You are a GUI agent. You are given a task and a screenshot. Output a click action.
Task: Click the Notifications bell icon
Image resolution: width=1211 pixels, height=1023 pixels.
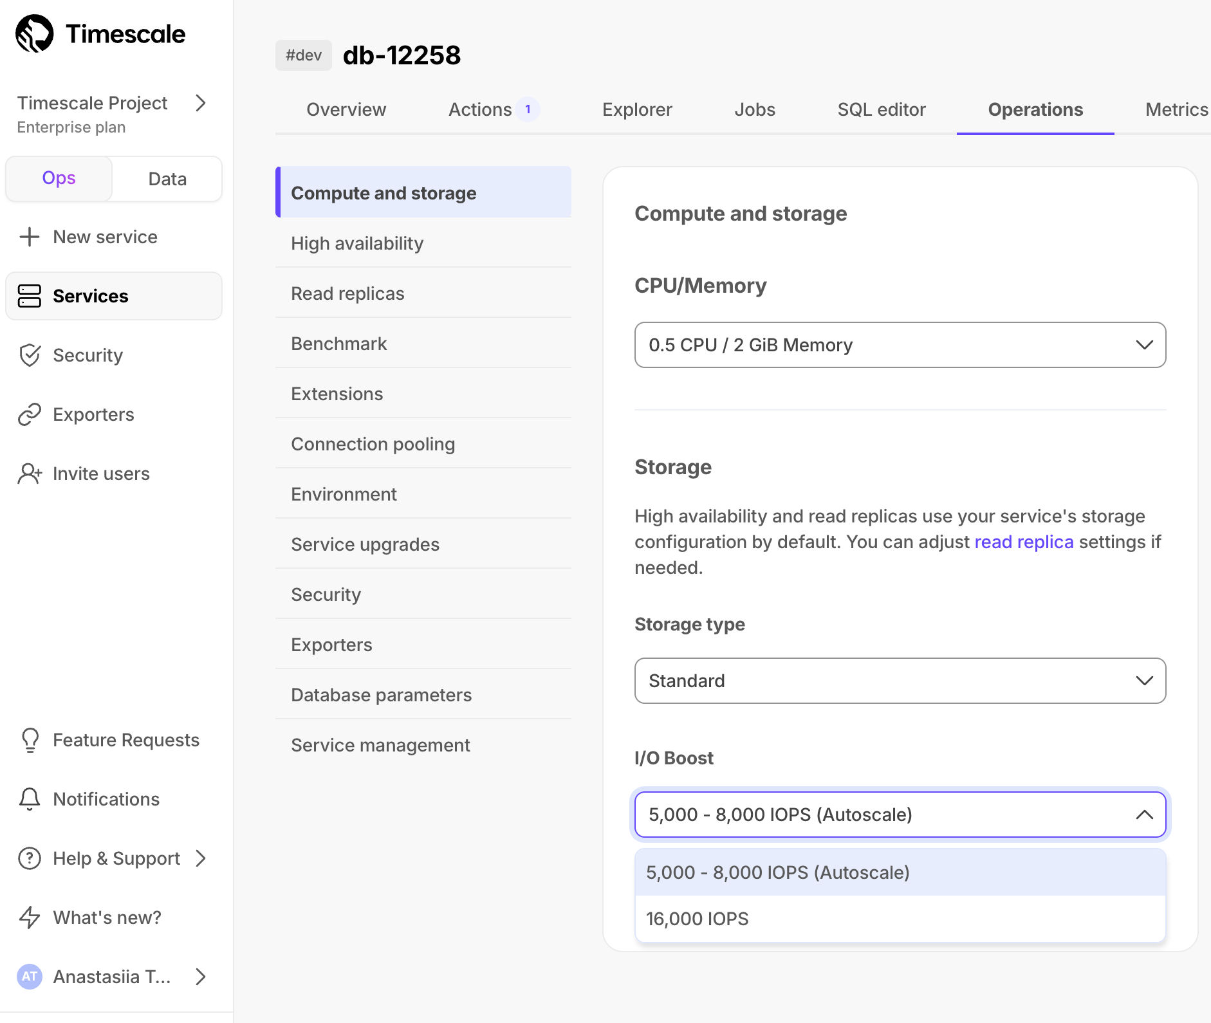coord(30,799)
